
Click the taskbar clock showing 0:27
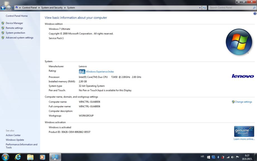point(247,157)
